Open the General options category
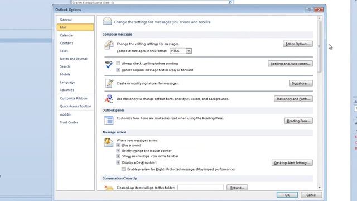 [75, 20]
